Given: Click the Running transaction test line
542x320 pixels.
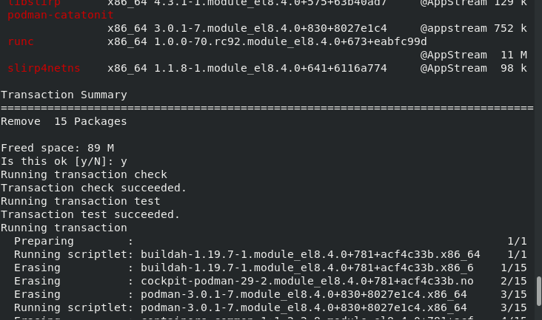Looking at the screenshot, I should point(81,201).
